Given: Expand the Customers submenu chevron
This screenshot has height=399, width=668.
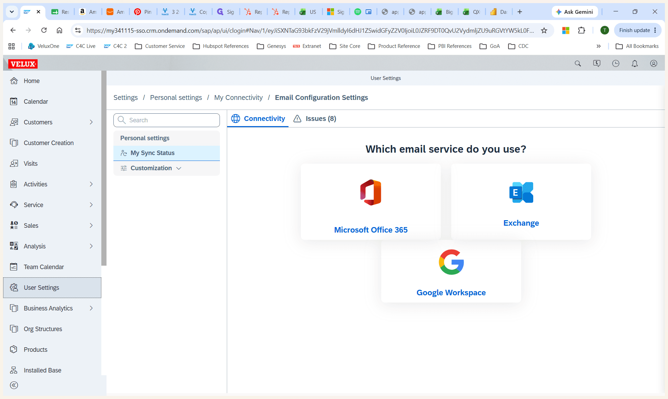Looking at the screenshot, I should (91, 122).
